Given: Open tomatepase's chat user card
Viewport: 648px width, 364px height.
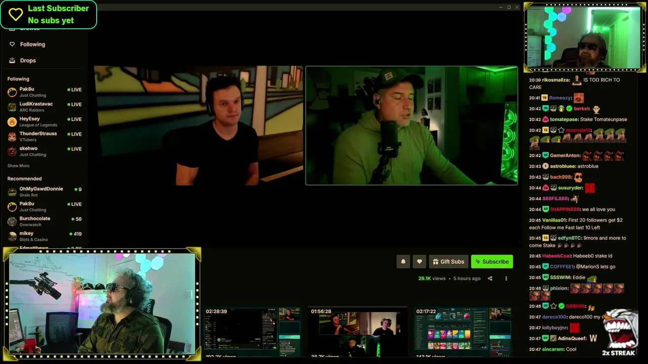Looking at the screenshot, I should [564, 119].
